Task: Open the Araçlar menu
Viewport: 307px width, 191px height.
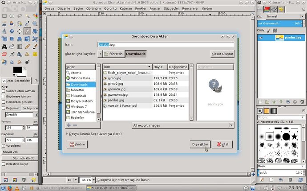Action: click(x=155, y=8)
